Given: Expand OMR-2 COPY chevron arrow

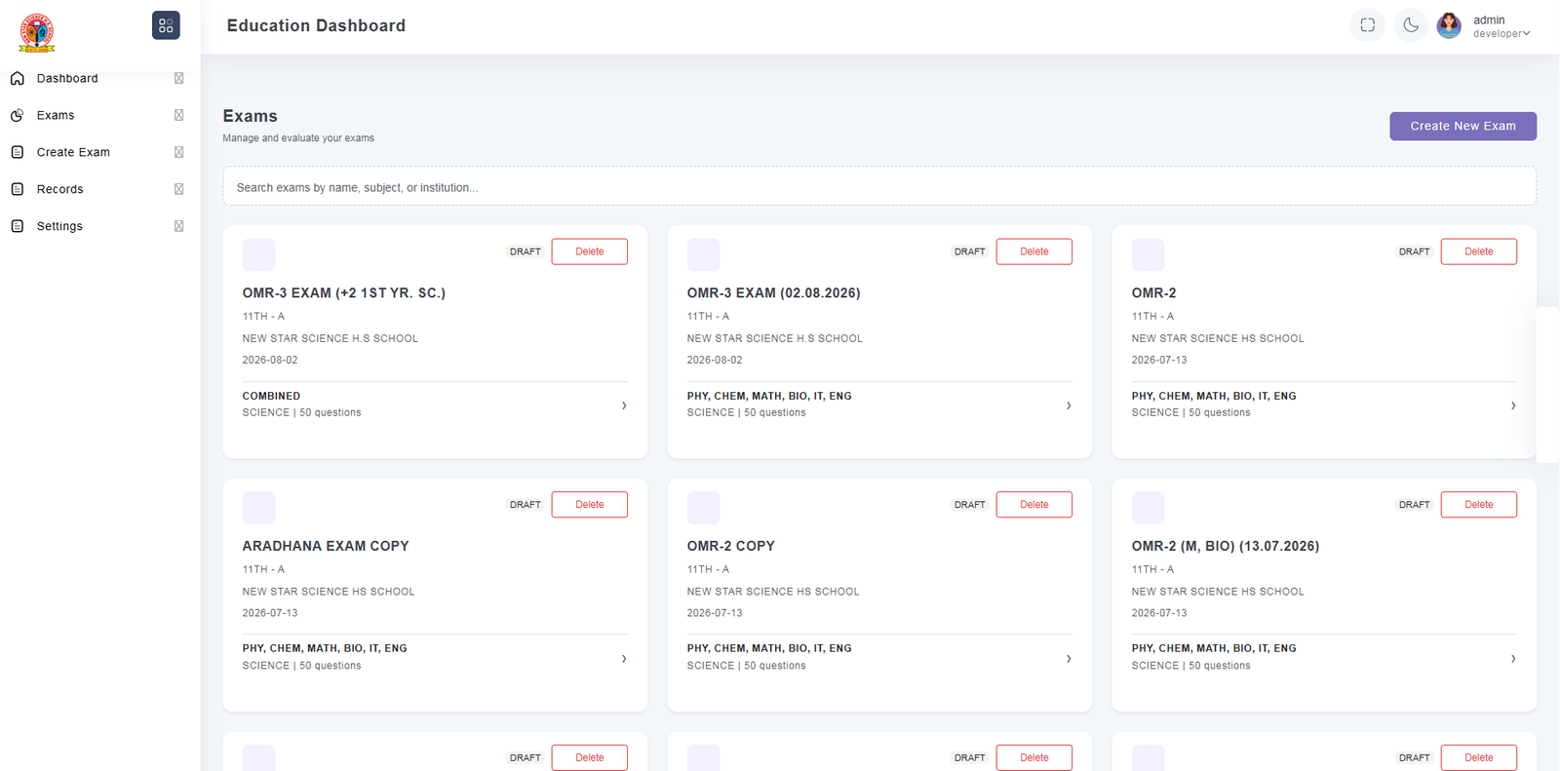Looking at the screenshot, I should (1069, 659).
